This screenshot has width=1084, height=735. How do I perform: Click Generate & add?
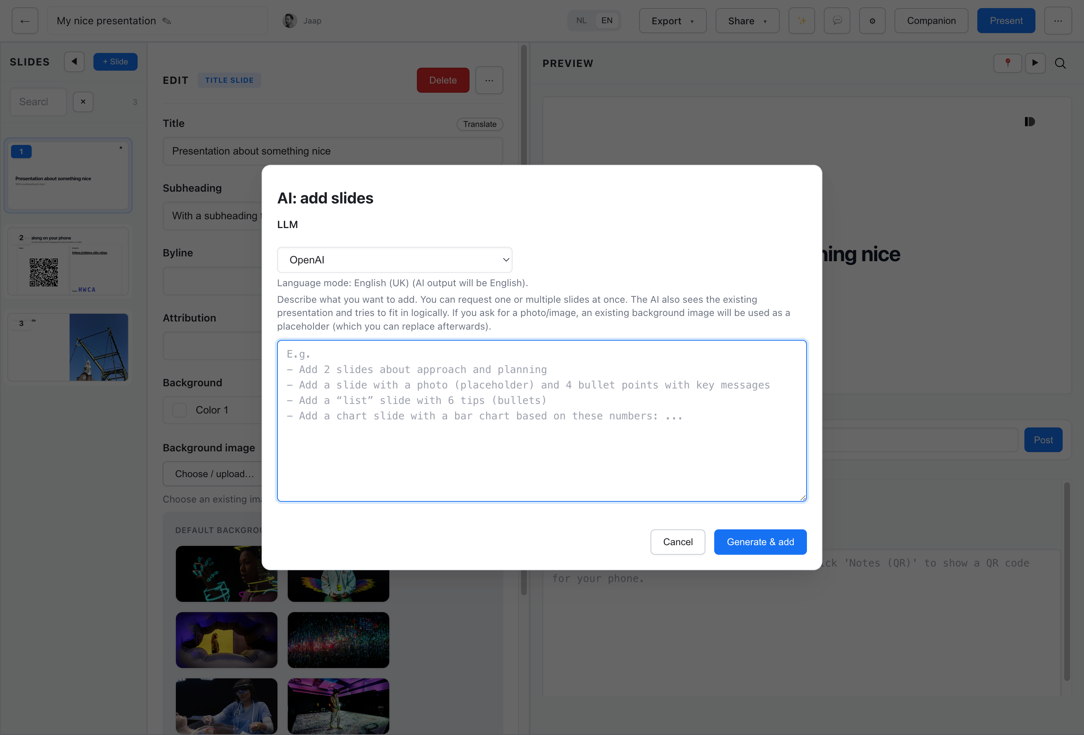click(760, 542)
